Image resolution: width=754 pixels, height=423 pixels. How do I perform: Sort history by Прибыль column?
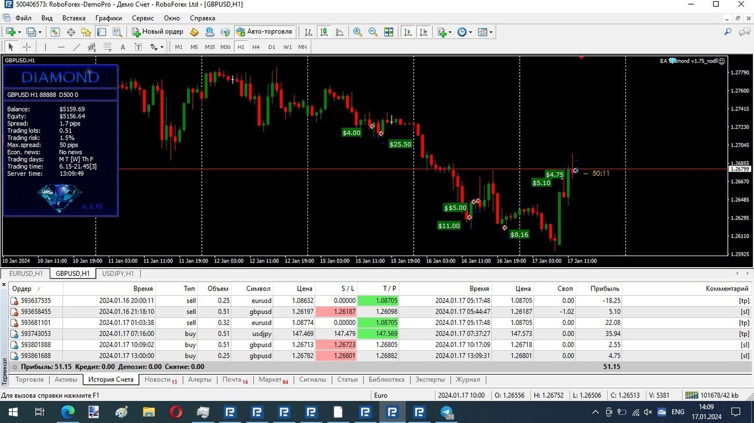coord(599,288)
